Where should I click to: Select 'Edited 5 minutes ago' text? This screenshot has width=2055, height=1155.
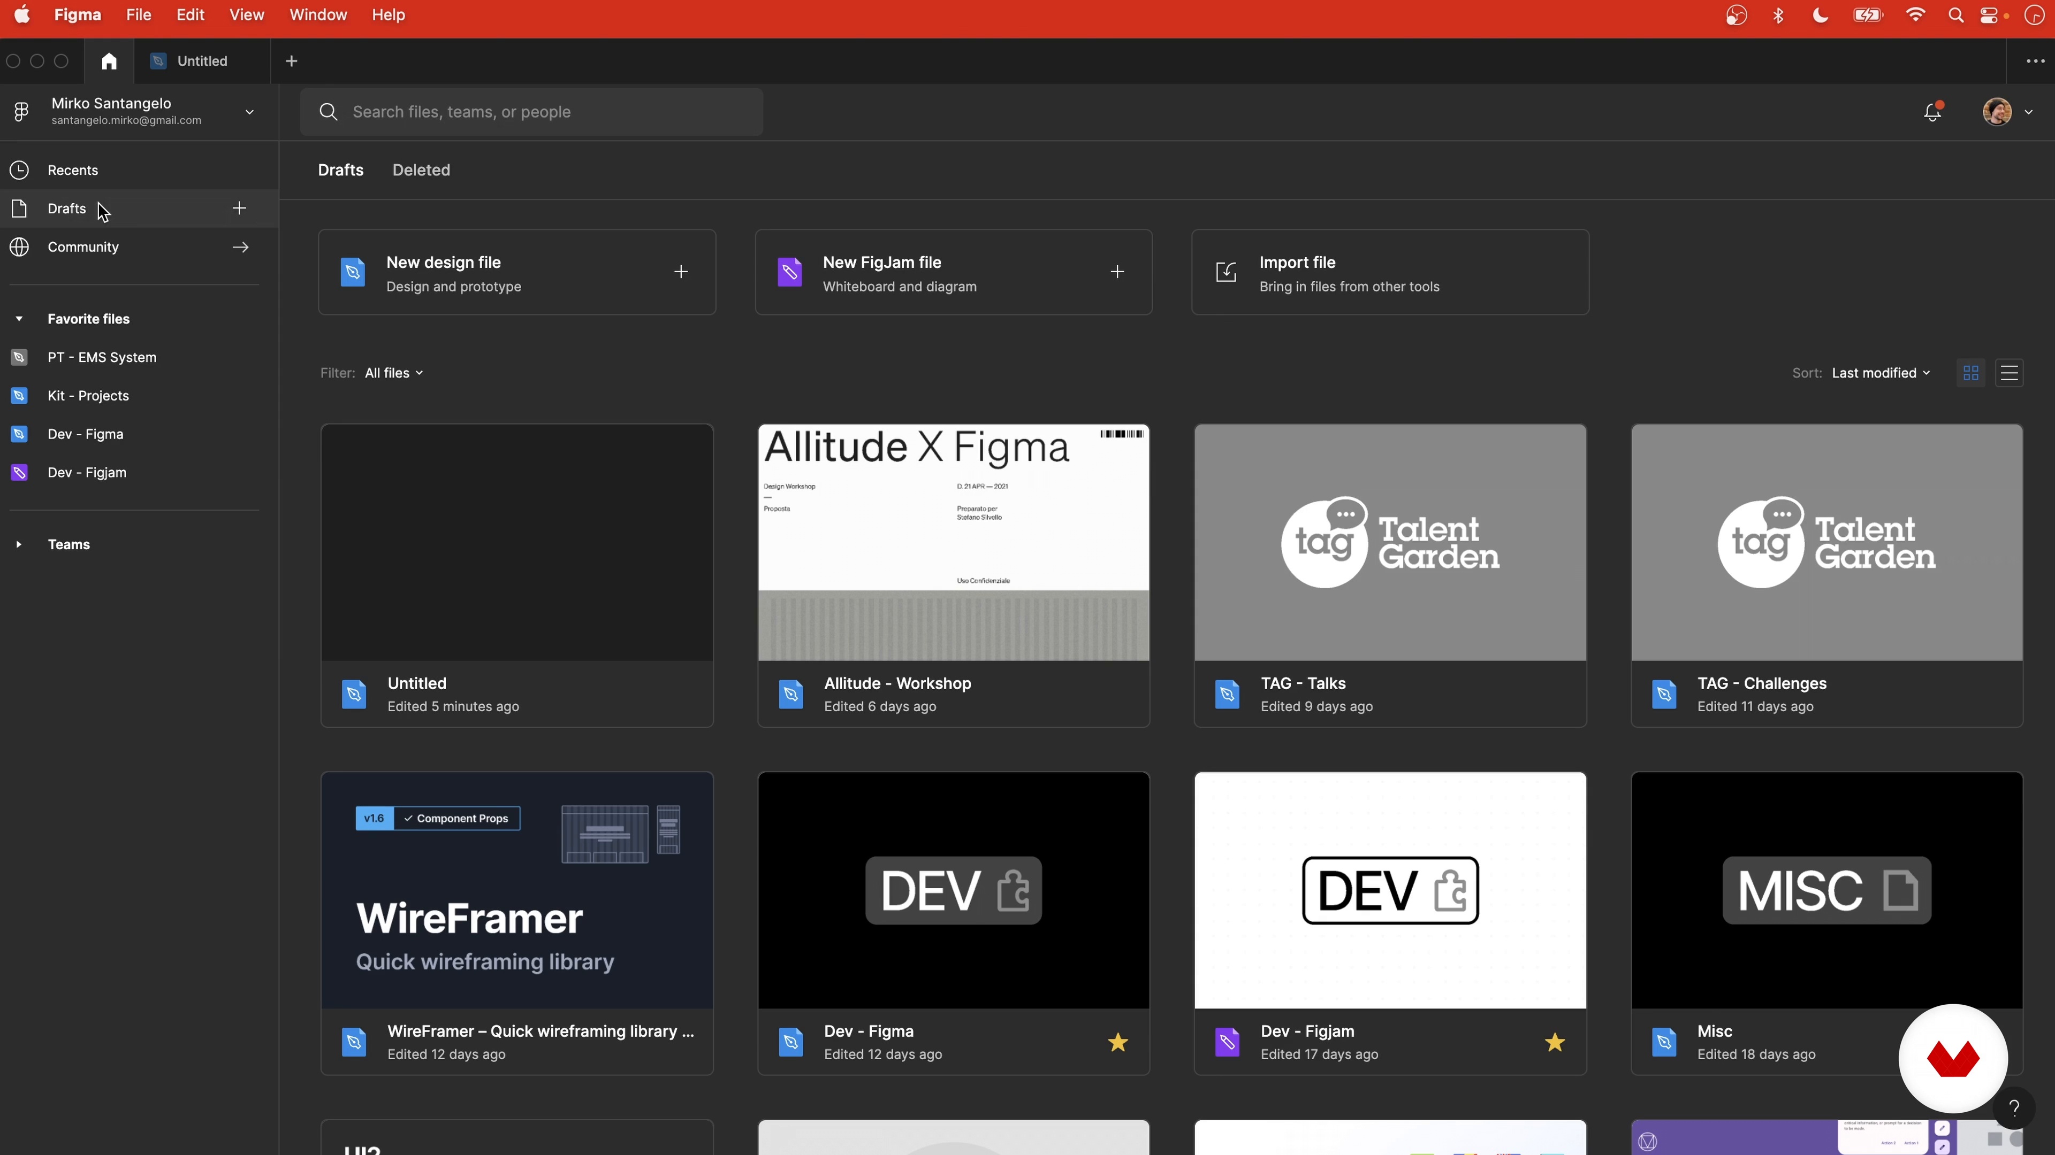(x=453, y=706)
